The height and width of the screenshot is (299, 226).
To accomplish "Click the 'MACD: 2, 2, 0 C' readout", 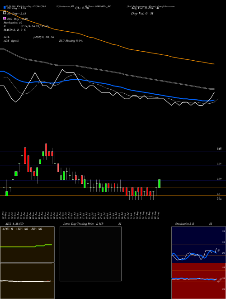I will [15, 30].
